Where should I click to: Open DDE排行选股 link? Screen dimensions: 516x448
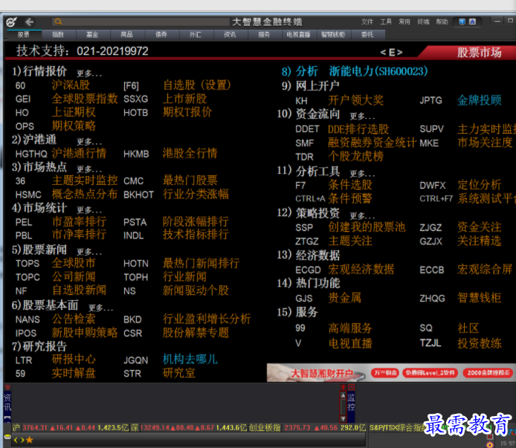pyautogui.click(x=358, y=129)
